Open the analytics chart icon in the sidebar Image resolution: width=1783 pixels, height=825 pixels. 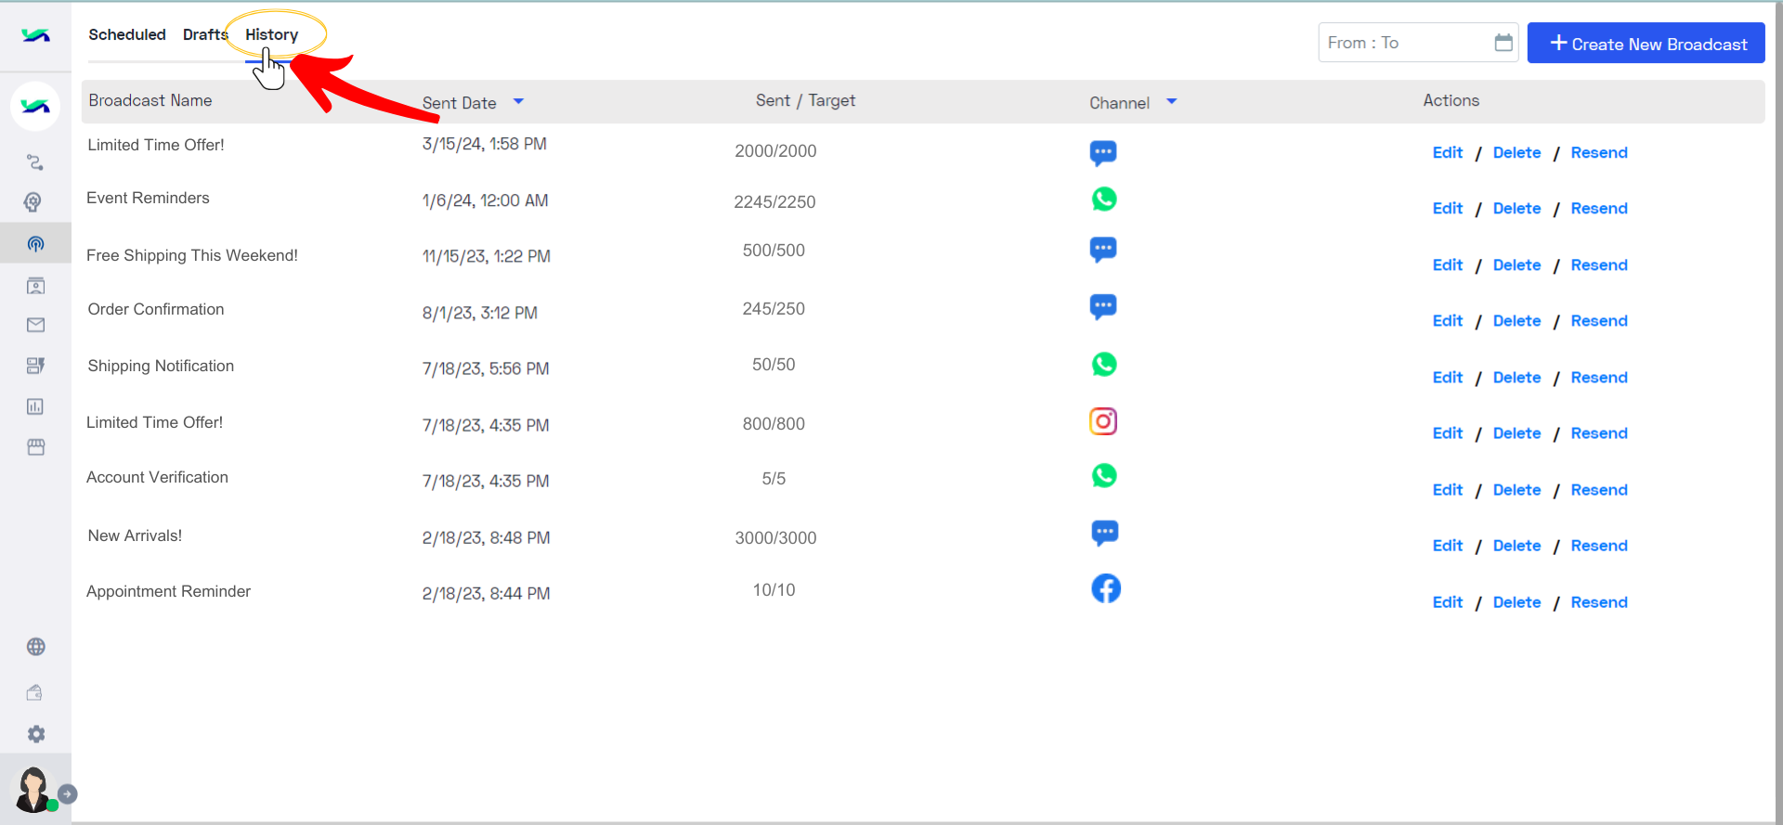pyautogui.click(x=35, y=406)
